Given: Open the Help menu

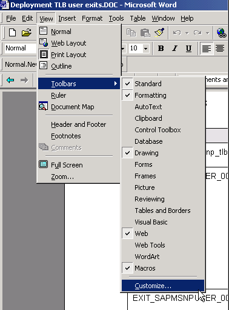Looking at the screenshot, I should tap(187, 18).
